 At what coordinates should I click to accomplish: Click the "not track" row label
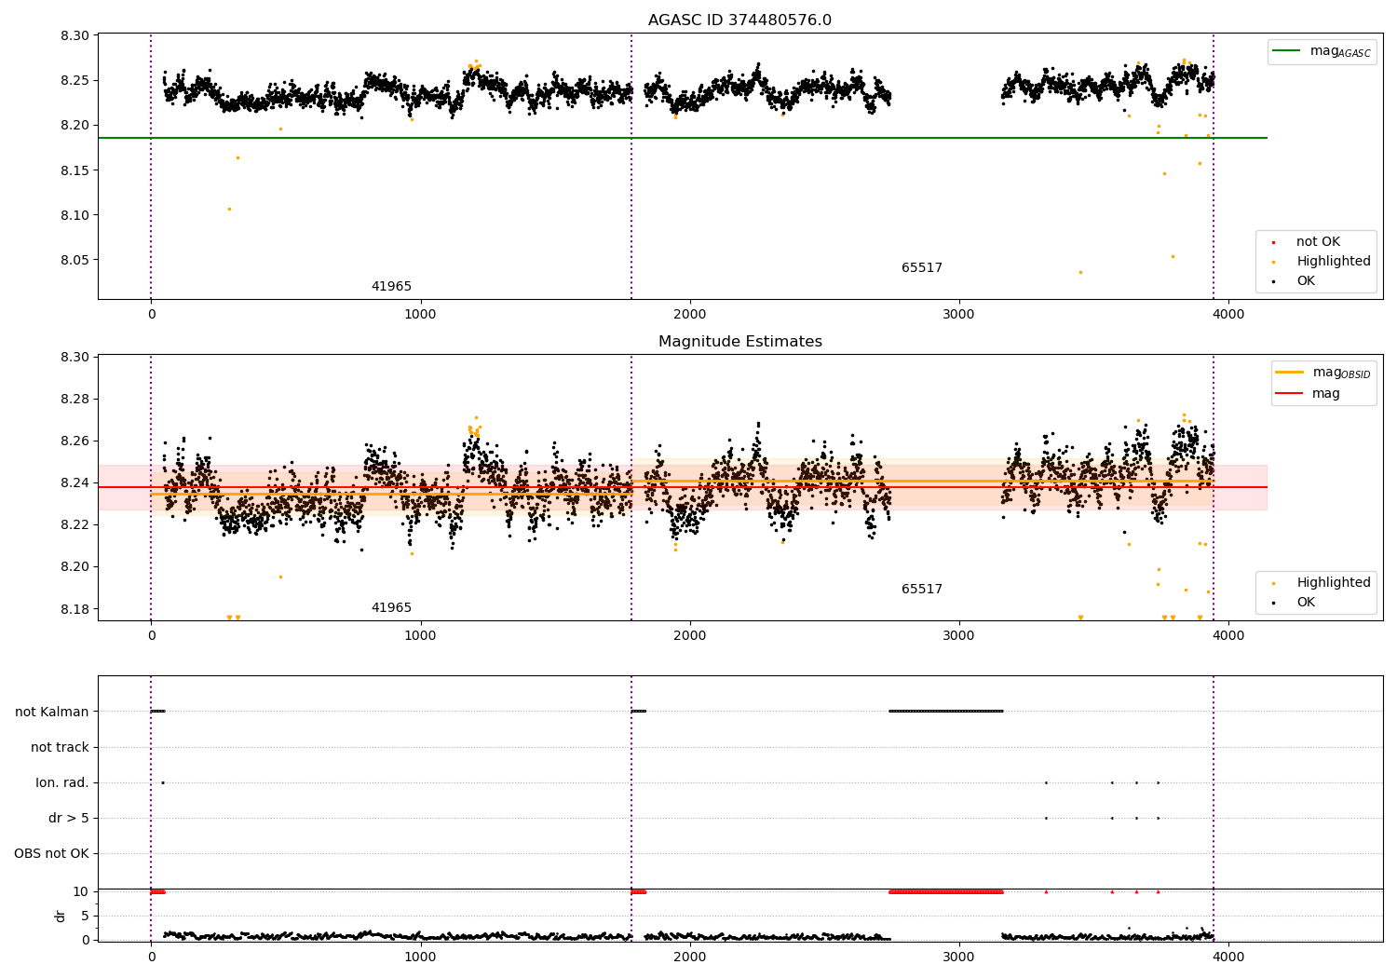(x=60, y=747)
